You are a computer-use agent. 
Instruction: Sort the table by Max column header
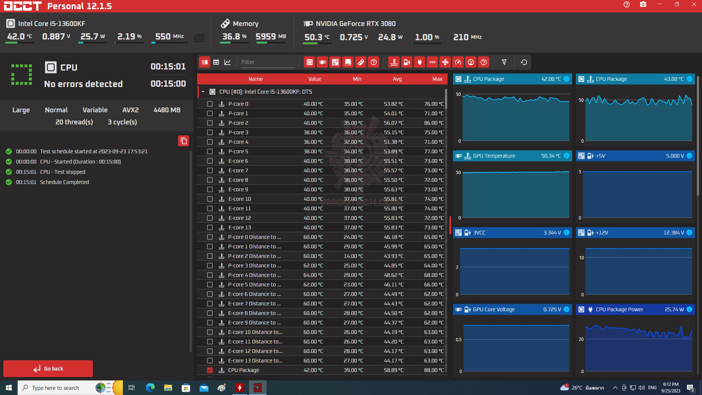(x=437, y=79)
